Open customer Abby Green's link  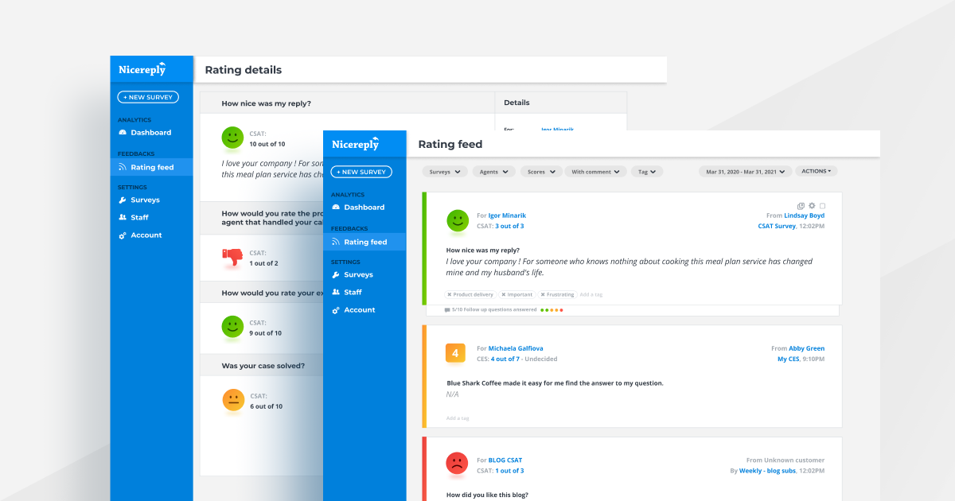pyautogui.click(x=807, y=348)
